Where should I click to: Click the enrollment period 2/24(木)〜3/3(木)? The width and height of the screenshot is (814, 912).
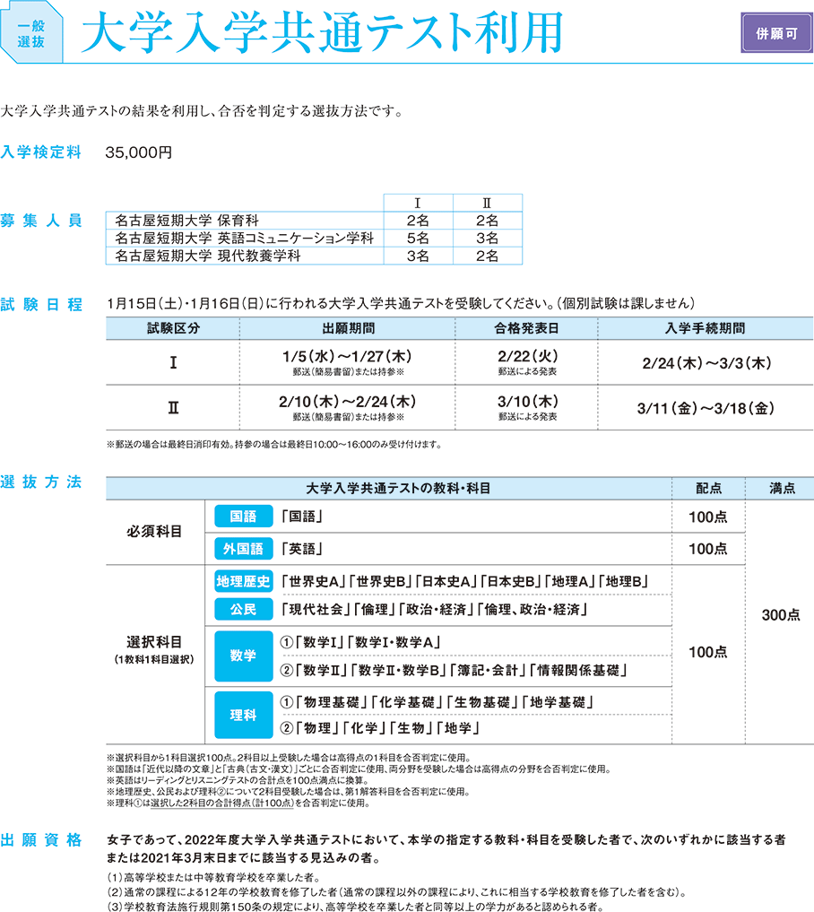coord(706,363)
